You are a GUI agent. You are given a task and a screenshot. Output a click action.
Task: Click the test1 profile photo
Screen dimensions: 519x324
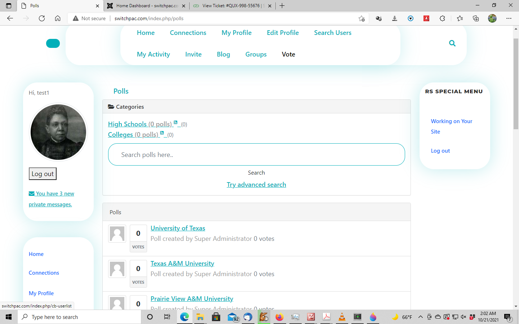pyautogui.click(x=58, y=132)
